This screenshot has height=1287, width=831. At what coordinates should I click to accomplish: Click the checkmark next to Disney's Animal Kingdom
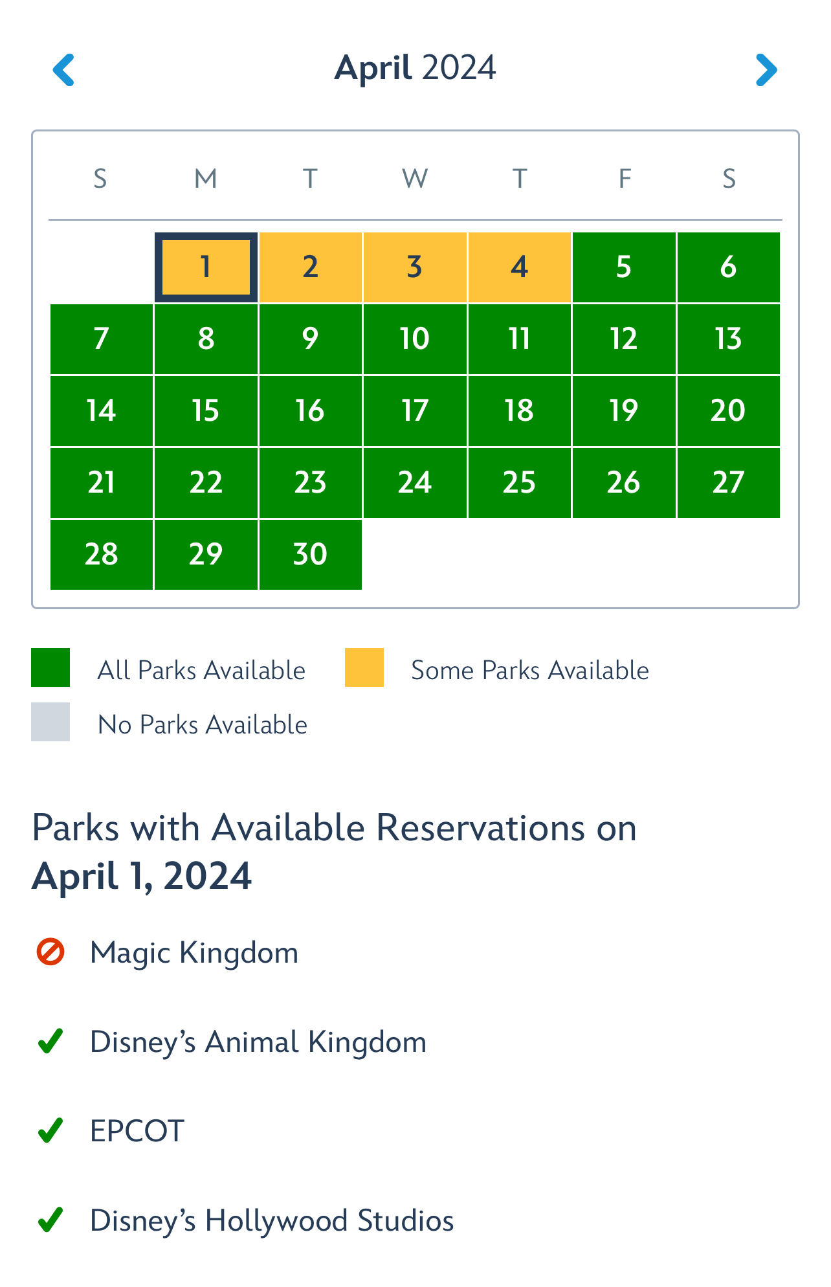point(50,1042)
